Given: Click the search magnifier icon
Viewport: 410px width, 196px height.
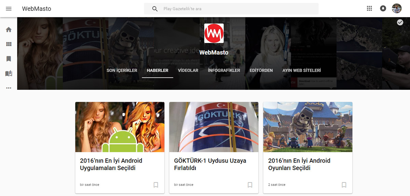Looking at the screenshot, I should coord(155,9).
